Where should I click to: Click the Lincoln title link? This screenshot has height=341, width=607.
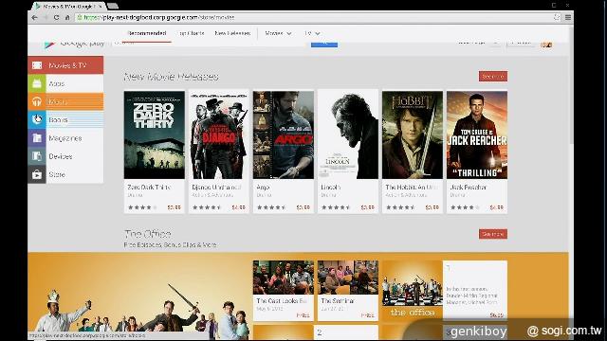(331, 188)
